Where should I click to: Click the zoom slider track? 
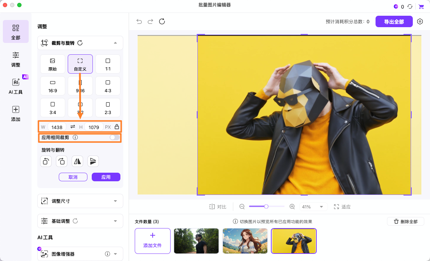pyautogui.click(x=276, y=206)
